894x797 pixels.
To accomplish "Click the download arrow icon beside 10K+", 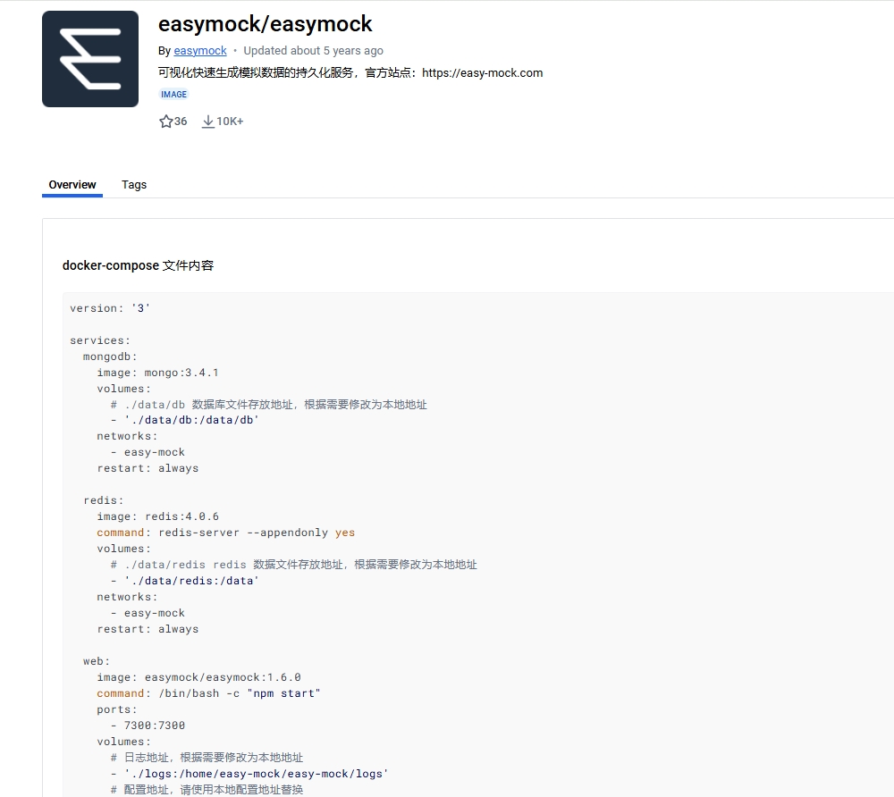I will point(207,121).
